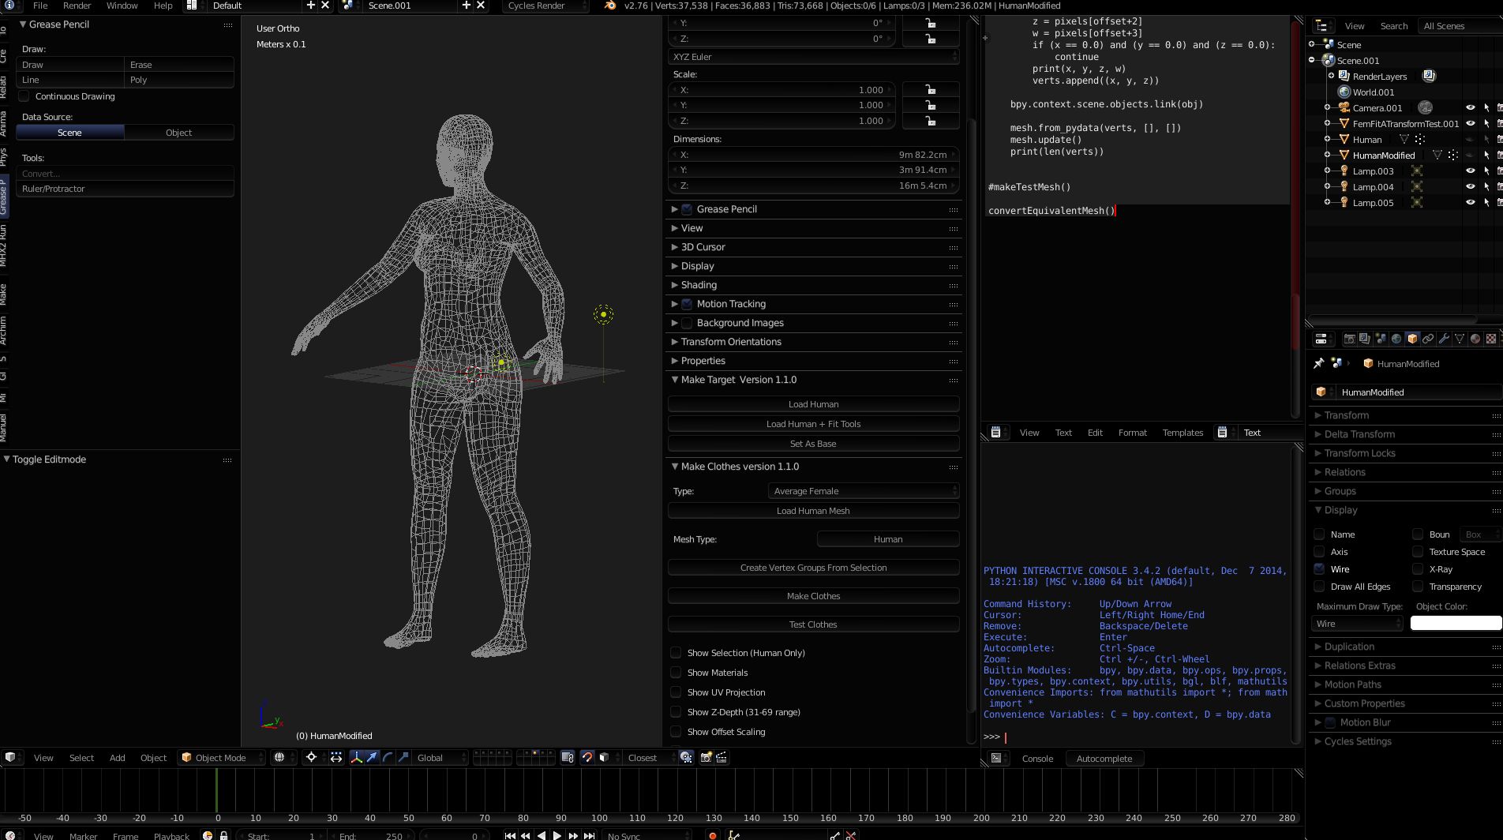Open Maximum Draw Type Wire dropdown
The height and width of the screenshot is (840, 1503).
[x=1358, y=624]
